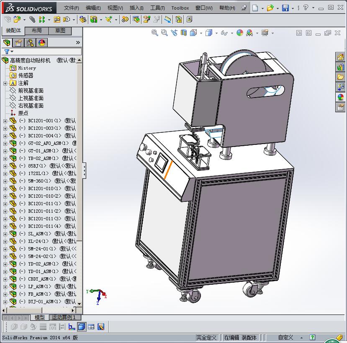
Task: Expand the BC1201-001<1> component
Action: tap(5, 121)
